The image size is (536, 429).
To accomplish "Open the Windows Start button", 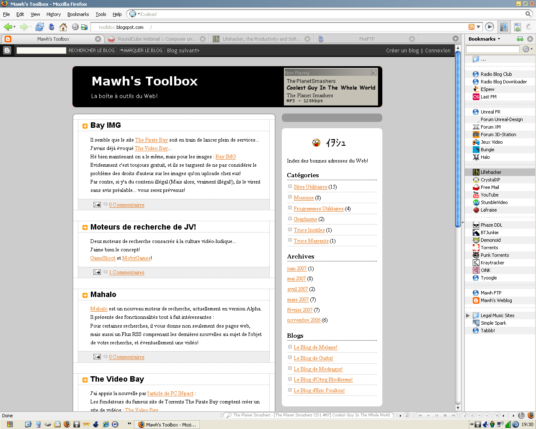I will 10,424.
